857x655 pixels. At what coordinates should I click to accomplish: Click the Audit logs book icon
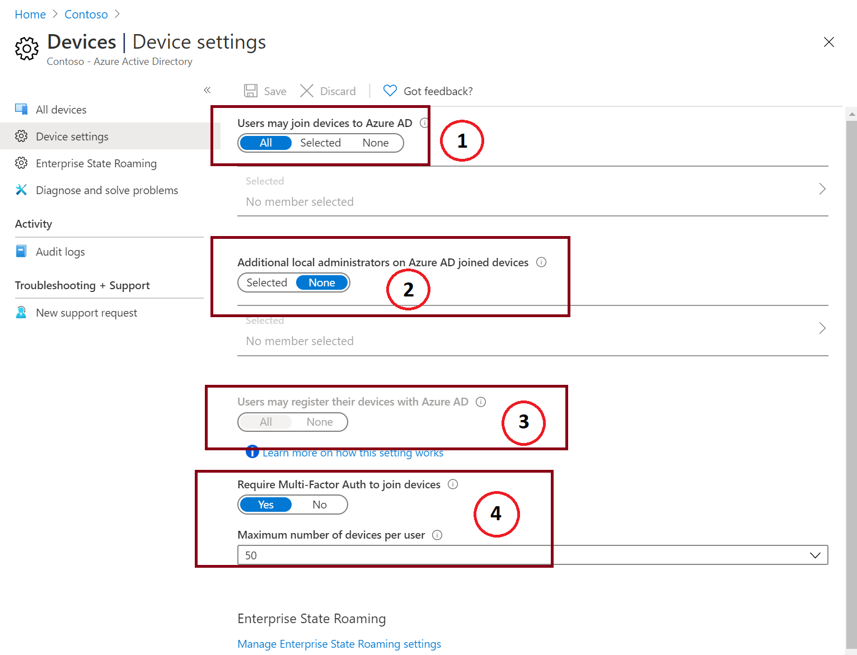[x=21, y=251]
